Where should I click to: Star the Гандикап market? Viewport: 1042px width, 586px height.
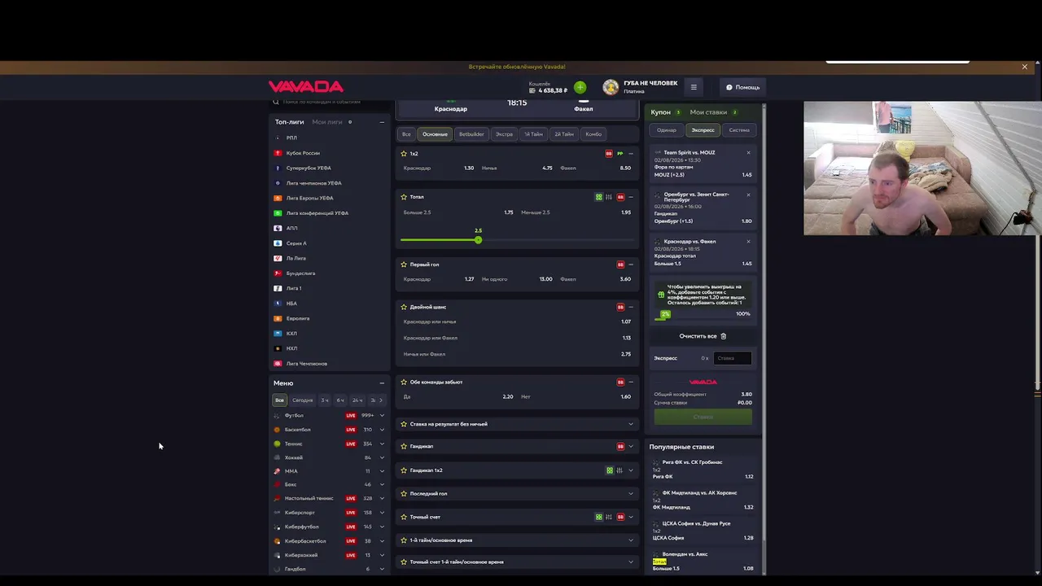[404, 446]
